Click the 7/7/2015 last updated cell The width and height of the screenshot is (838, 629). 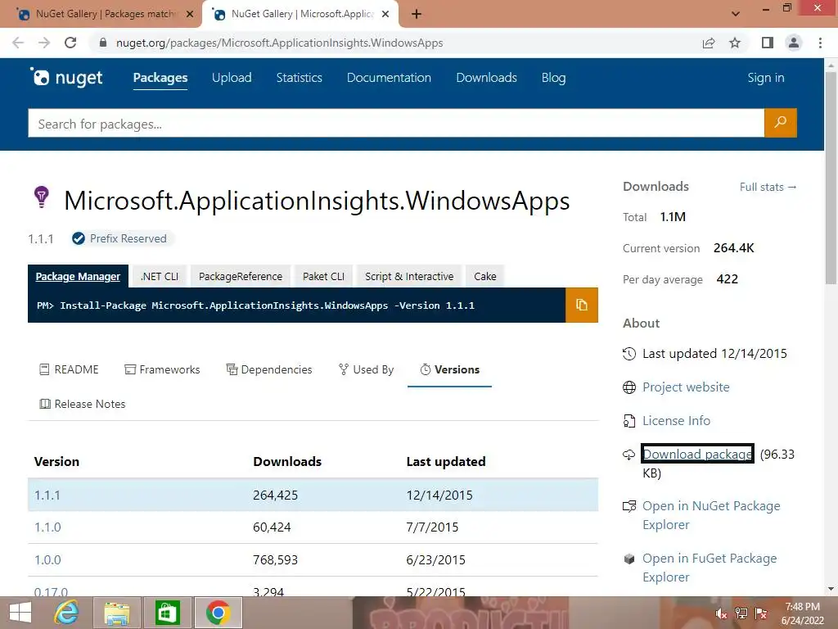[x=432, y=527]
